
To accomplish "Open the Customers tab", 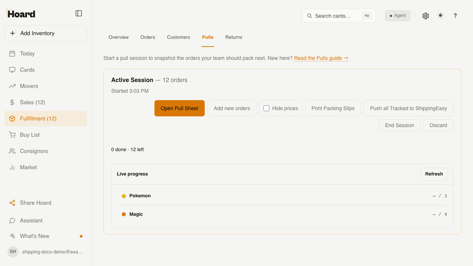I will point(178,37).
